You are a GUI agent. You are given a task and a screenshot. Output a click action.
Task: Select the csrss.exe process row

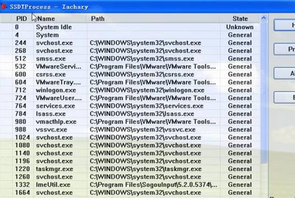(x=130, y=74)
